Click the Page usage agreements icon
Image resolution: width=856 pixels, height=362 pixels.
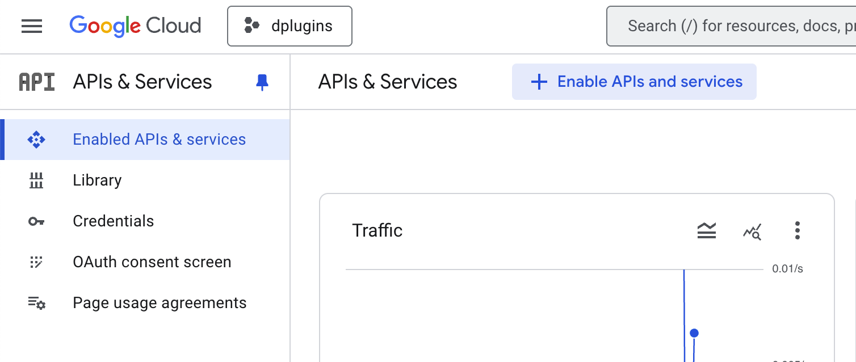point(36,303)
